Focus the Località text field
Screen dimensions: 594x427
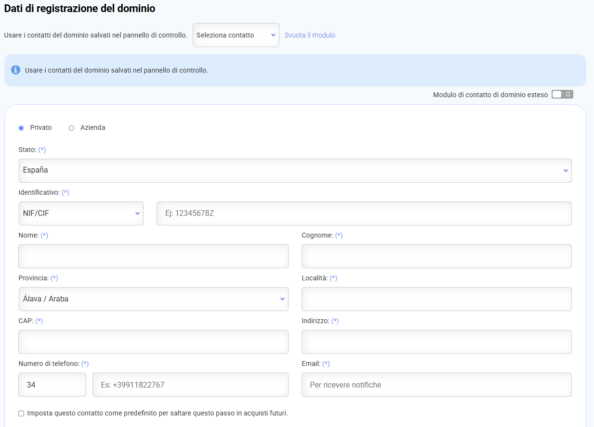pyautogui.click(x=436, y=299)
